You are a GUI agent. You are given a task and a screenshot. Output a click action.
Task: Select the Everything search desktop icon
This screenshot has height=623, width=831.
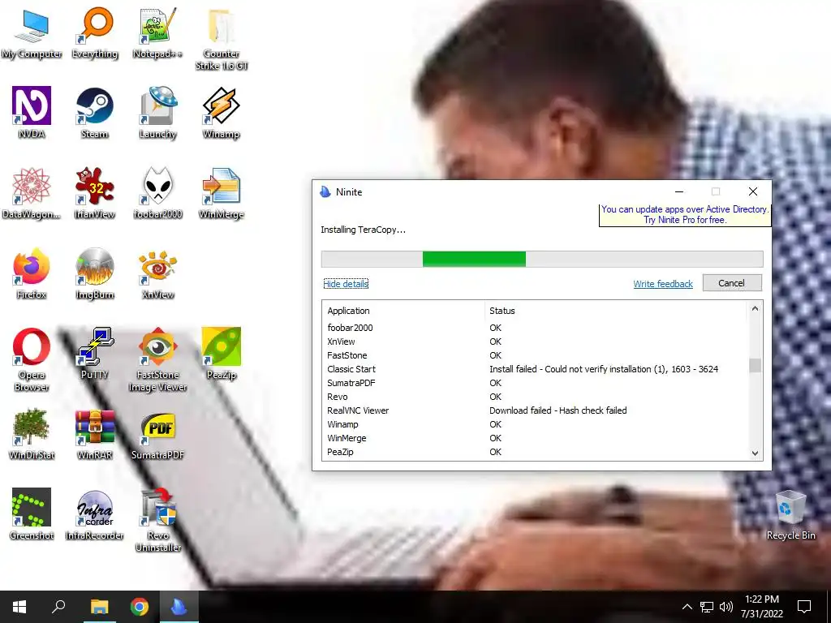tap(95, 33)
